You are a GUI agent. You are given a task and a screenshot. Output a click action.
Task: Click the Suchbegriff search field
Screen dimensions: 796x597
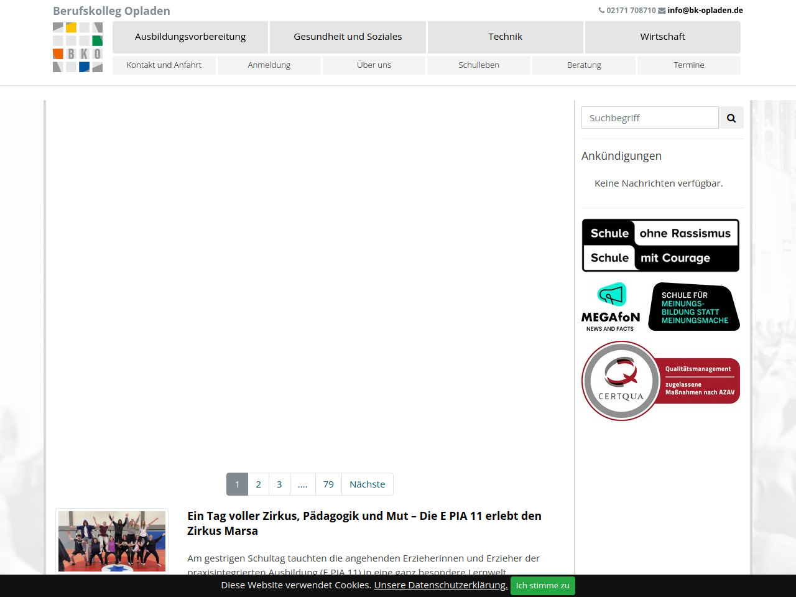point(650,118)
